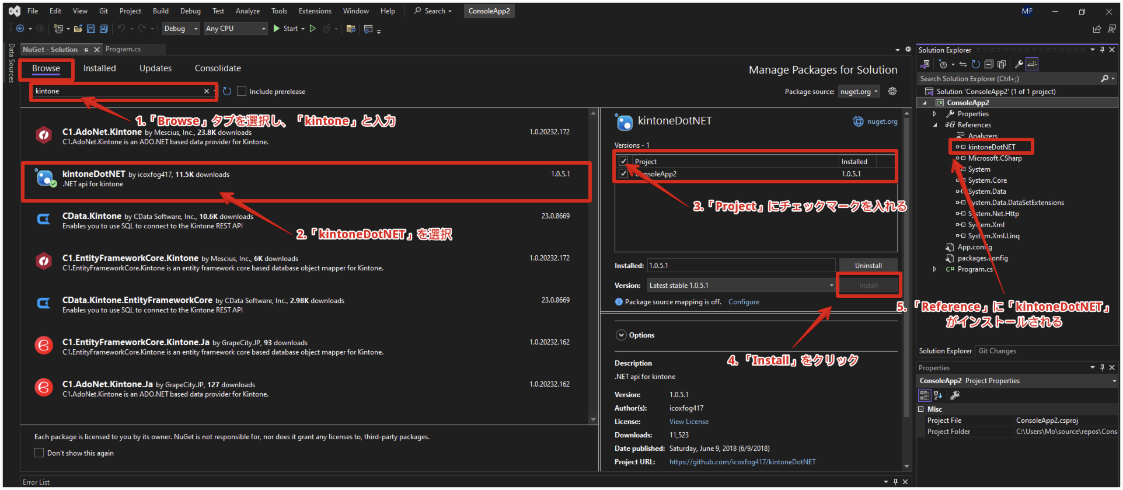Toggle Preview Selected Items icon

coord(1032,64)
